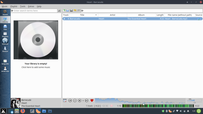Open the system volume tray icon
The image size is (203, 114).
pos(181,111)
